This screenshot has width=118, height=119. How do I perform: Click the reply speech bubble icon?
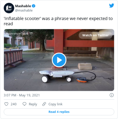(x=24, y=104)
